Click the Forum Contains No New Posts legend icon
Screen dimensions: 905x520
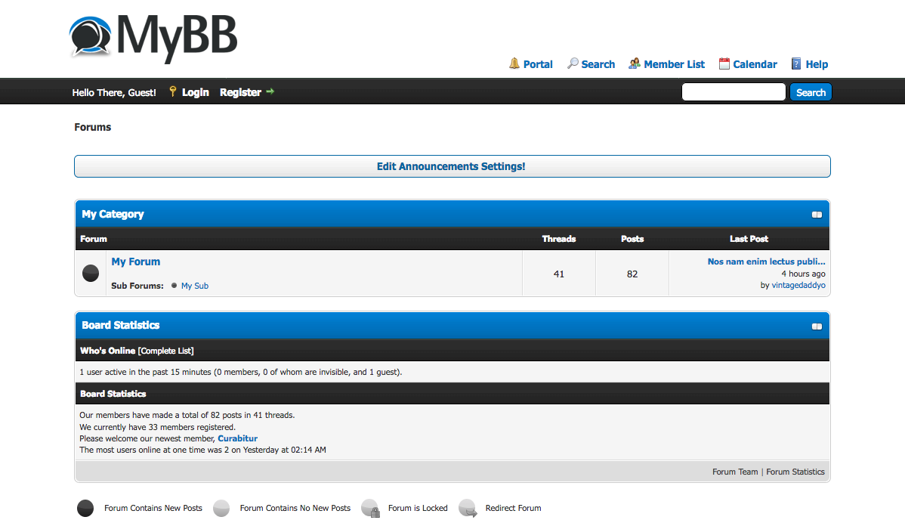[221, 508]
